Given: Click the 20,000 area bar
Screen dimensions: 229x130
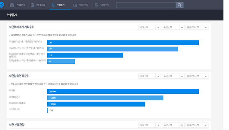Looking at the screenshot, I should tap(123, 91).
